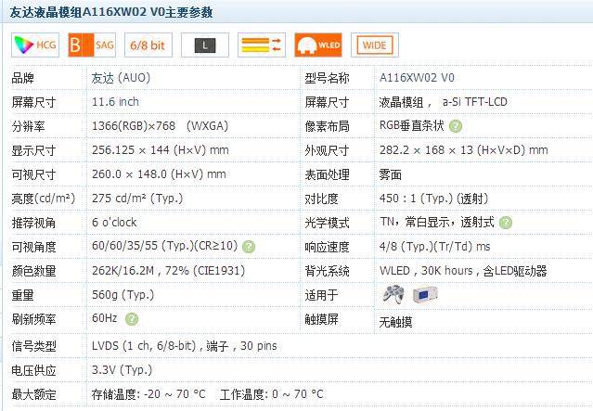Click the yellow lines with arrows icon
593x411 pixels.
(262, 45)
